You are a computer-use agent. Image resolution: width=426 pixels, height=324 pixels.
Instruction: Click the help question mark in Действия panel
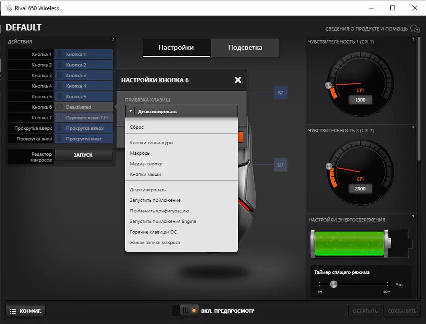(113, 39)
